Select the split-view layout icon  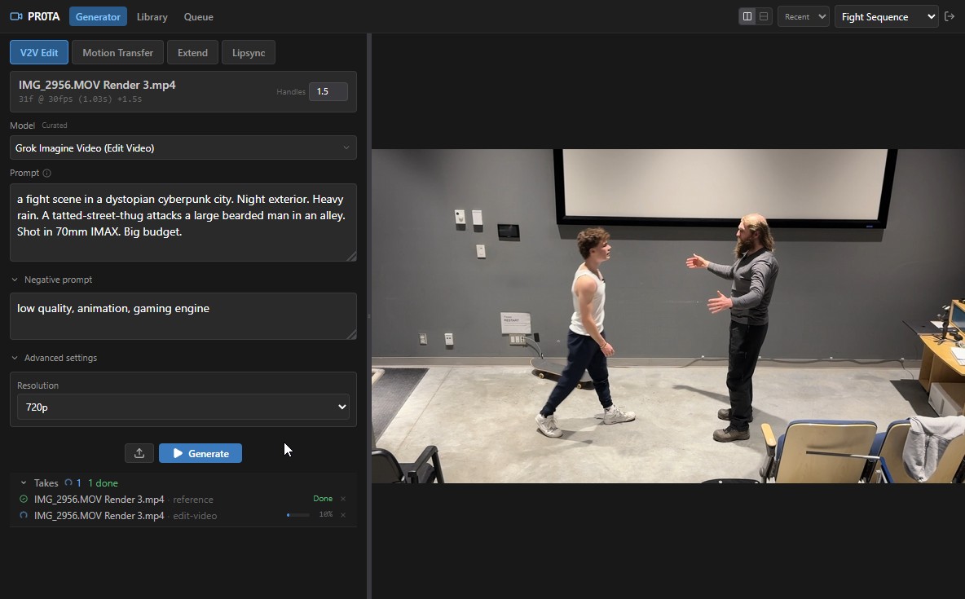coord(747,16)
